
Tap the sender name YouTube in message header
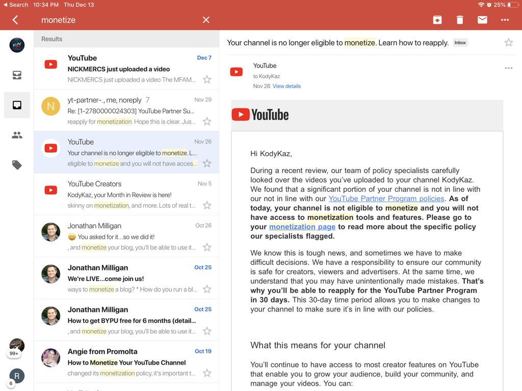pos(265,66)
